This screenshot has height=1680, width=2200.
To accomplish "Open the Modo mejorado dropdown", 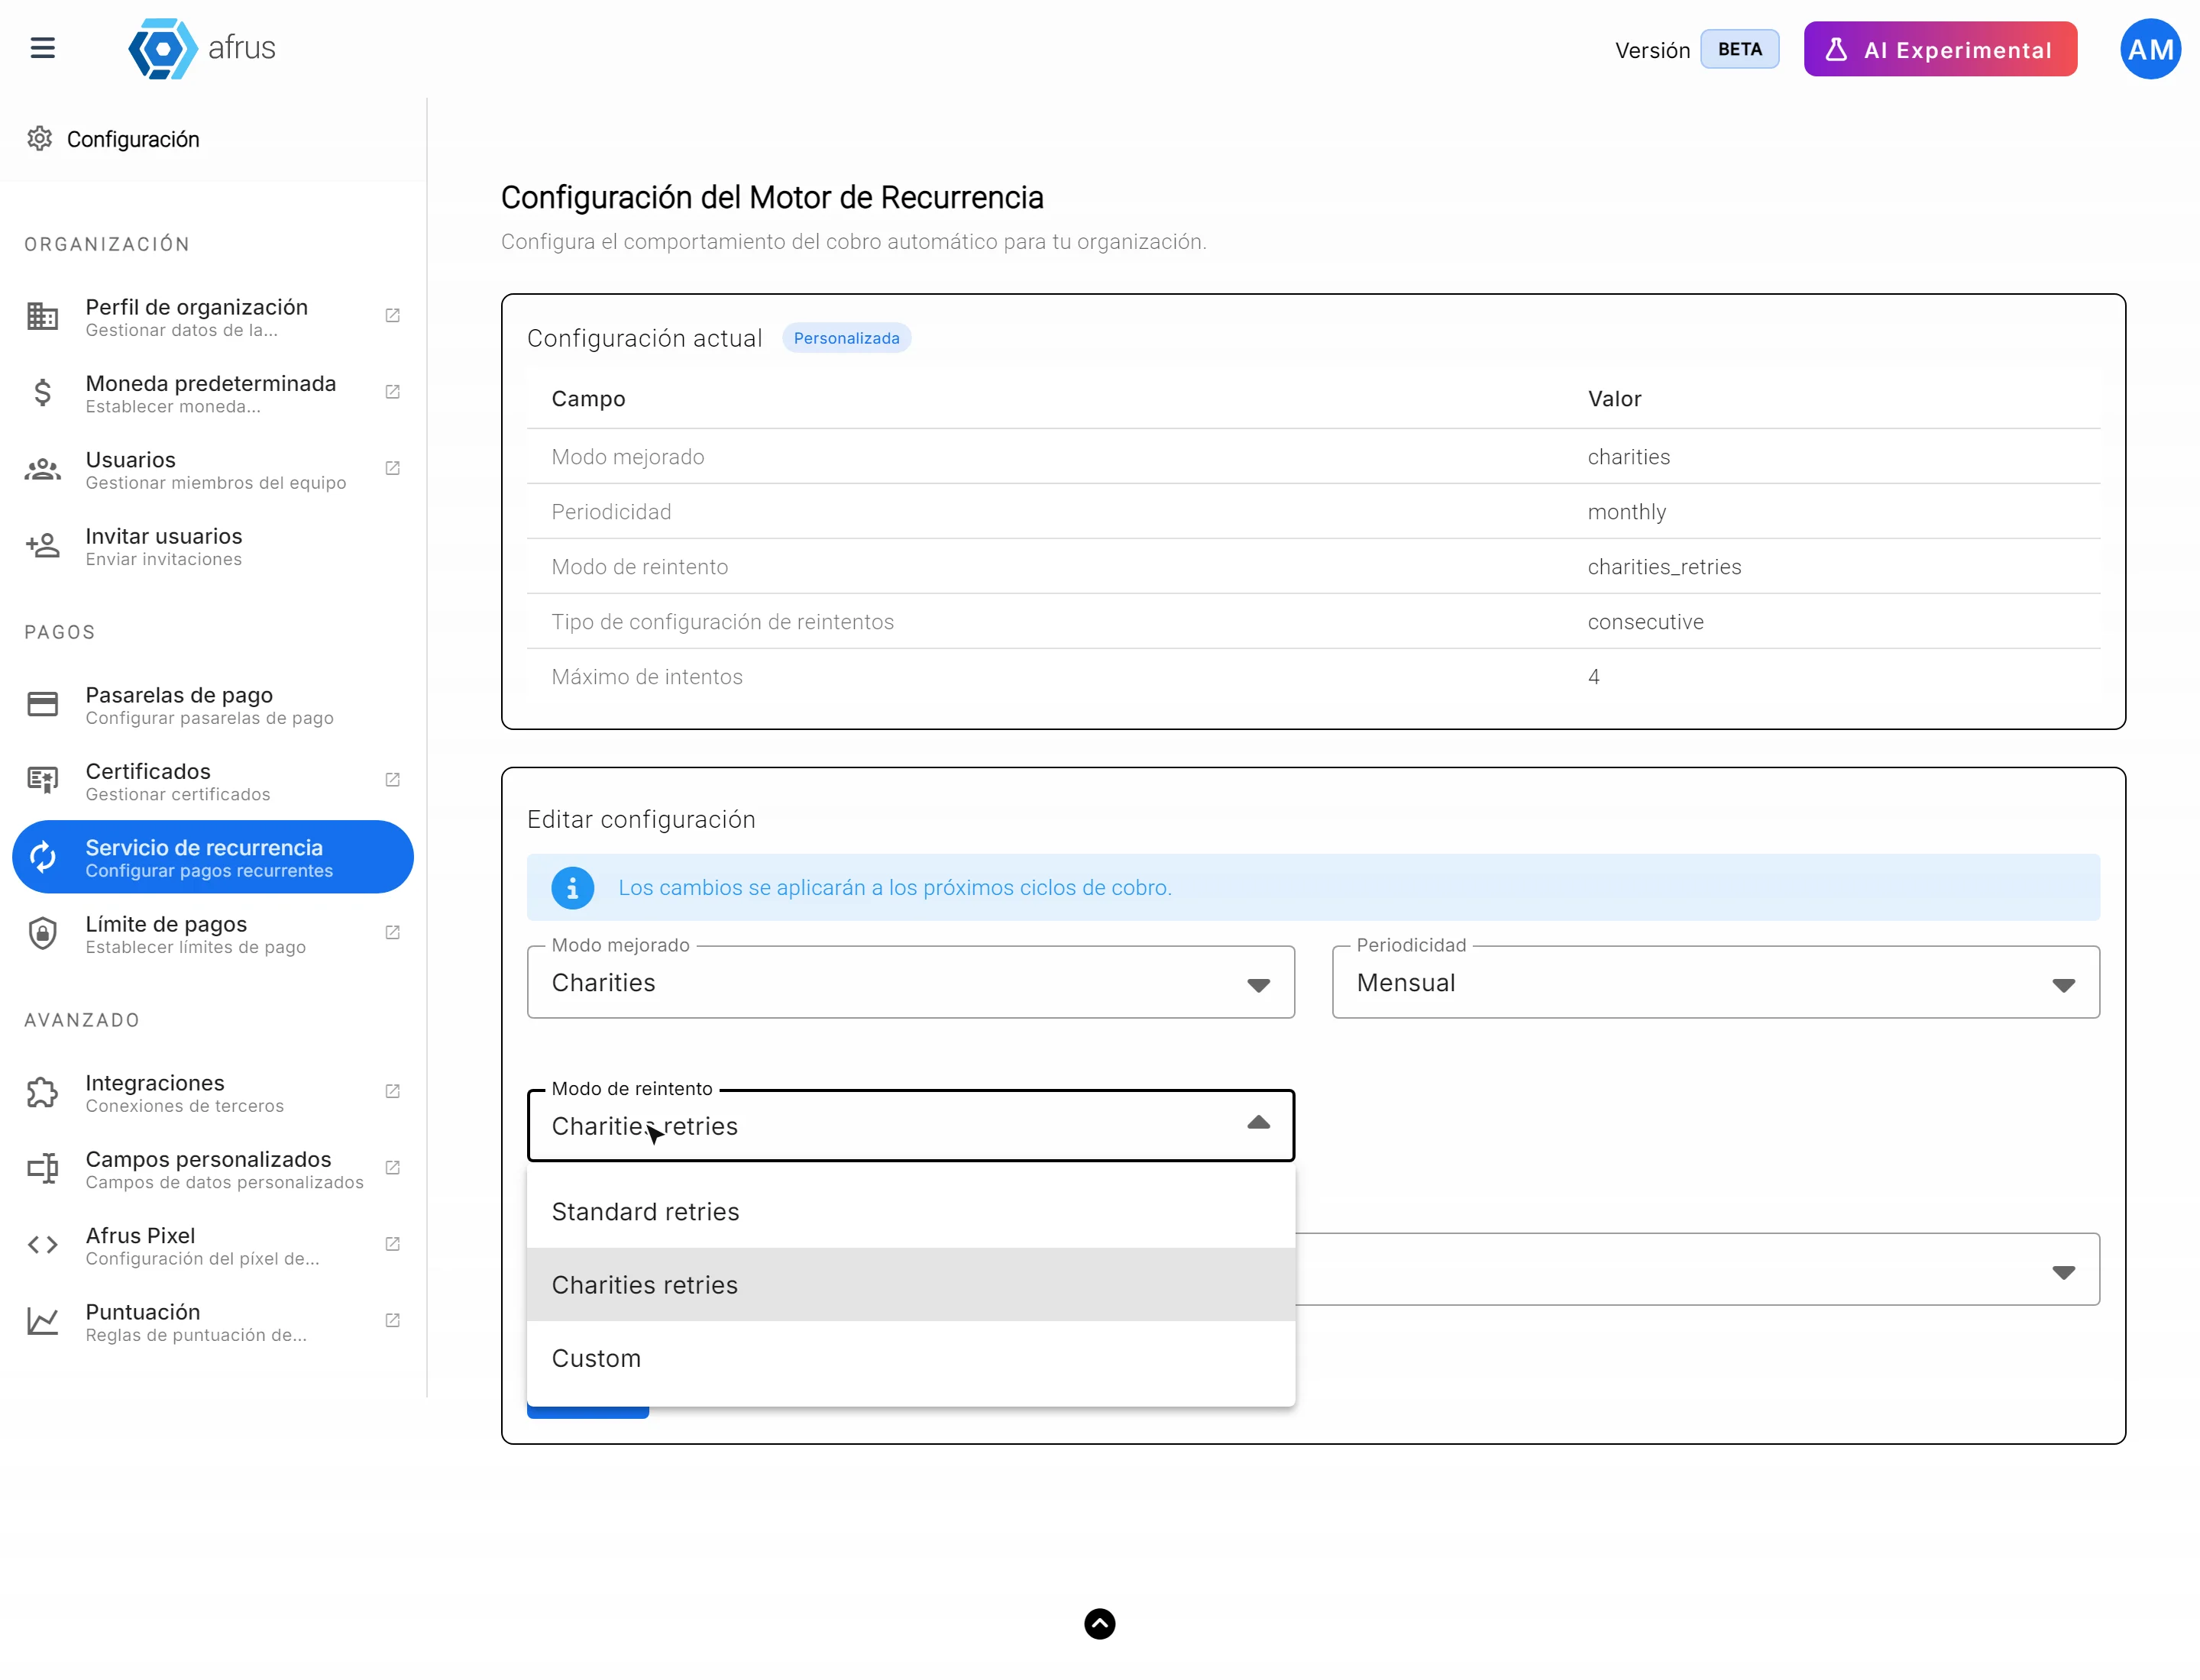I will click(911, 983).
